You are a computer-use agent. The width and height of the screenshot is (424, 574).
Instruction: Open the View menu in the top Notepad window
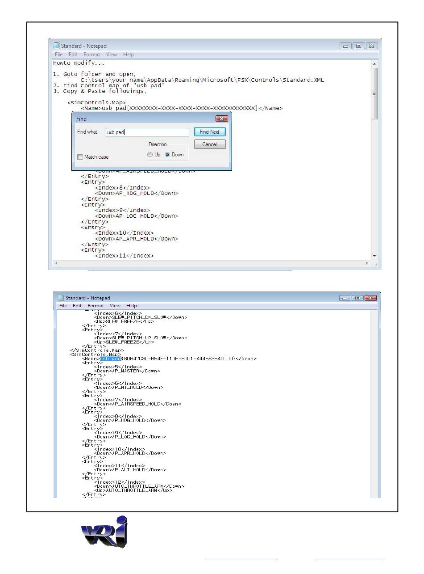coord(111,55)
